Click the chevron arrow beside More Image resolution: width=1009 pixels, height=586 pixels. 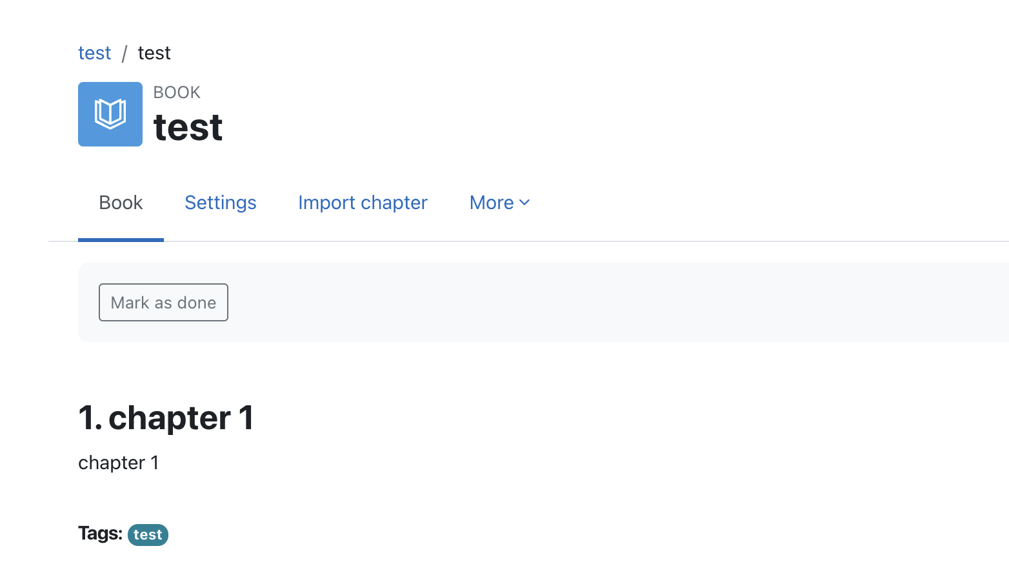point(524,203)
